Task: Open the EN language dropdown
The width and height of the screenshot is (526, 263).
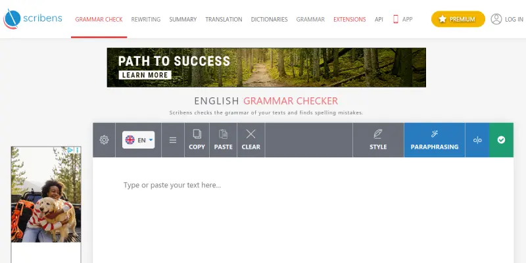Action: tap(139, 140)
